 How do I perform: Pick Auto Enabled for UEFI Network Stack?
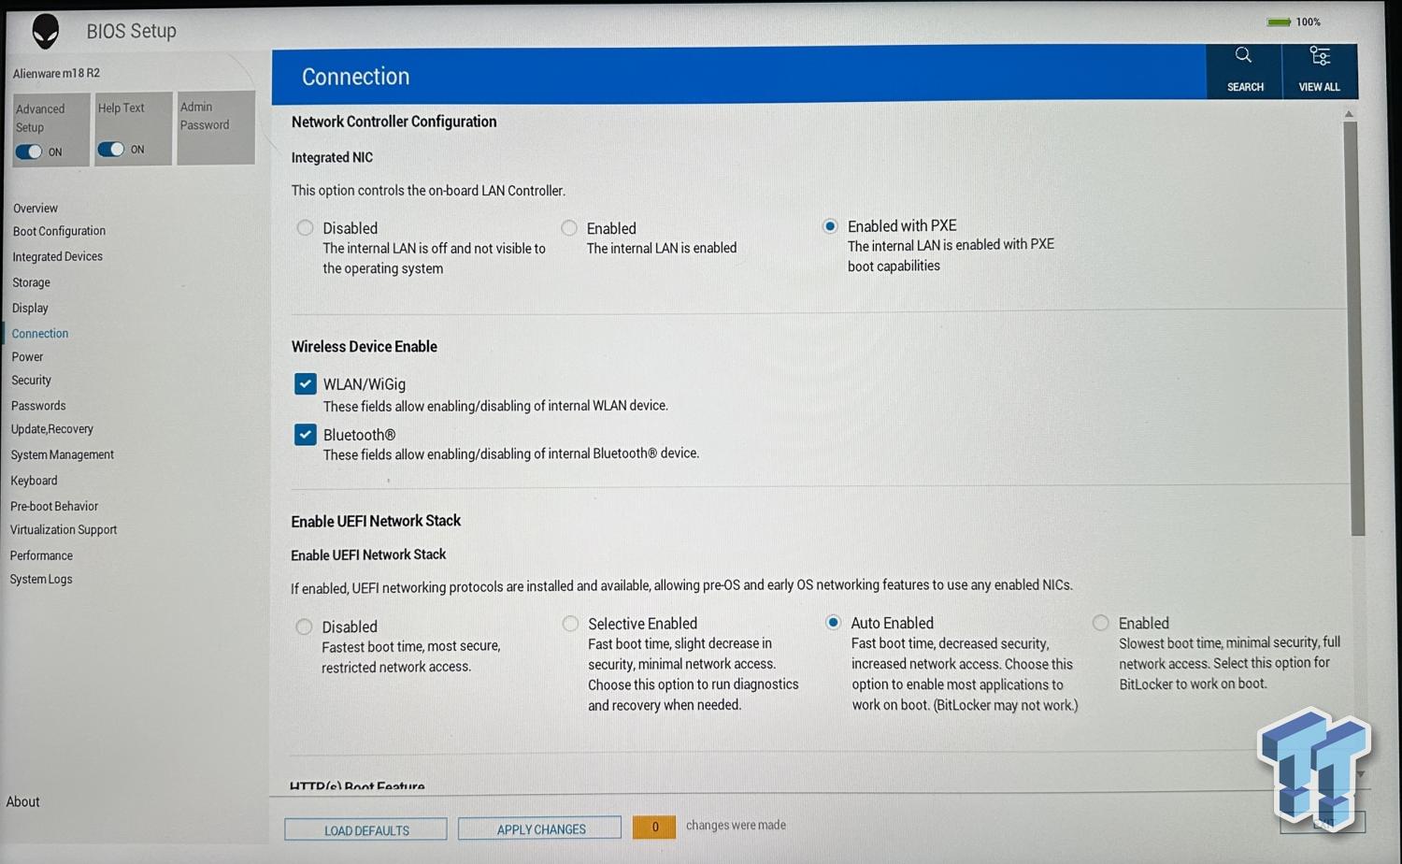(833, 623)
